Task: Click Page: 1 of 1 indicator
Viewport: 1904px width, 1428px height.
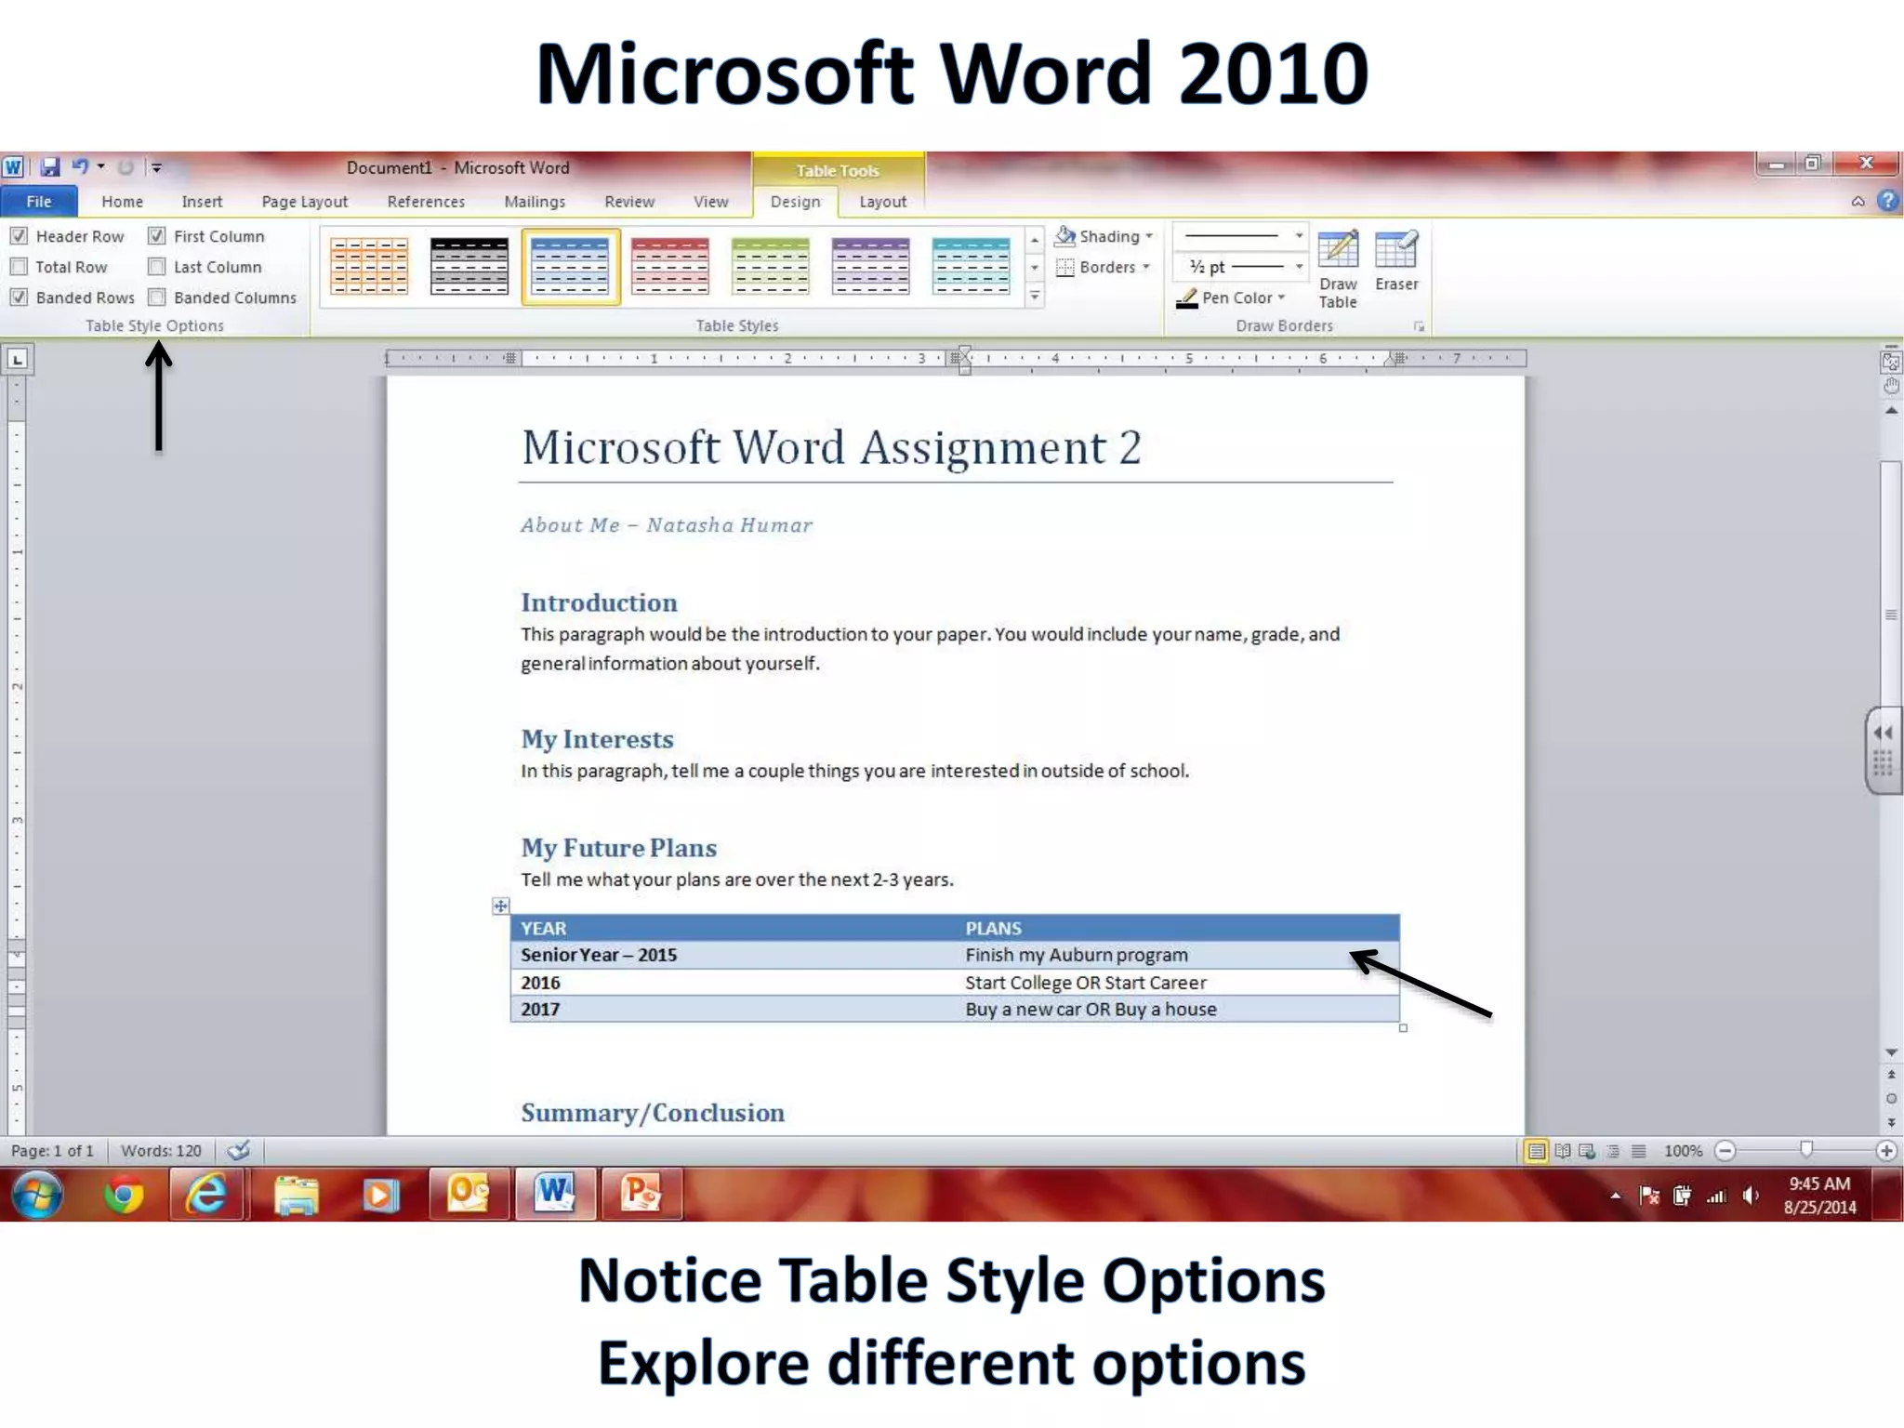Action: tap(52, 1151)
